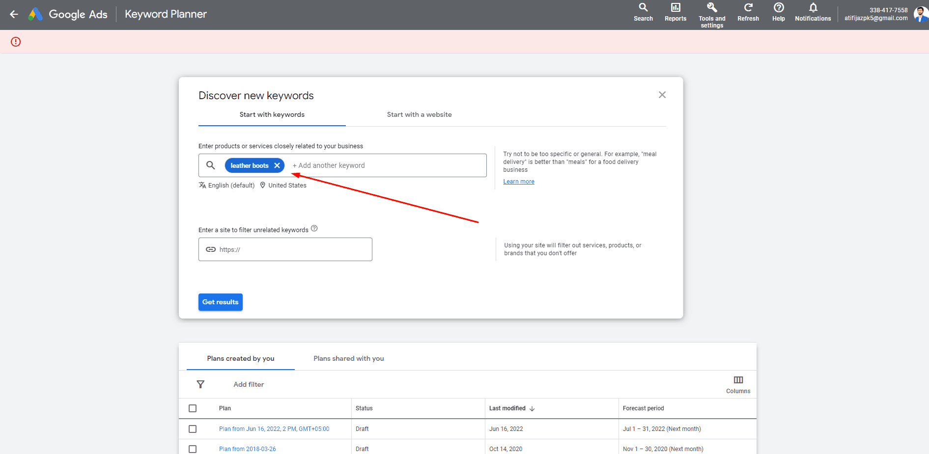Switch to Start with a website tab

click(419, 115)
